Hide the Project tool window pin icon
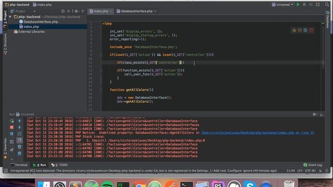This screenshot has width=333, height=187. tap(83, 11)
